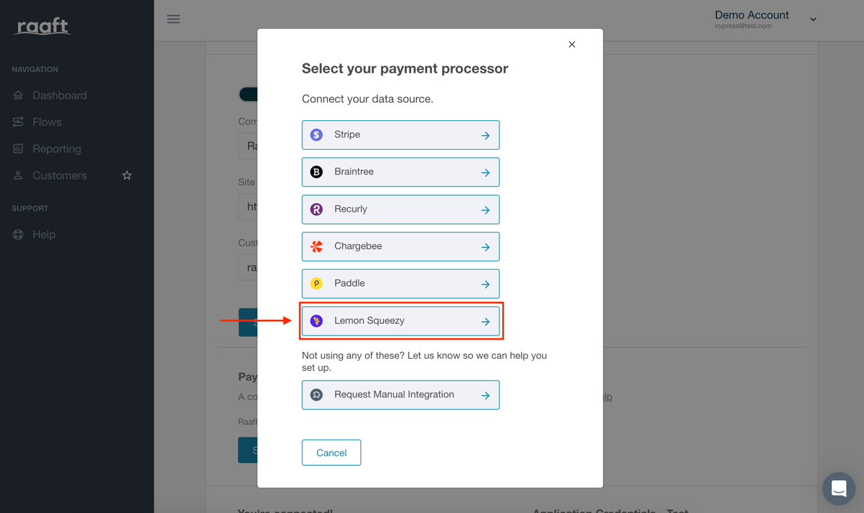
Task: Click Request Manual Integration
Action: tap(401, 395)
